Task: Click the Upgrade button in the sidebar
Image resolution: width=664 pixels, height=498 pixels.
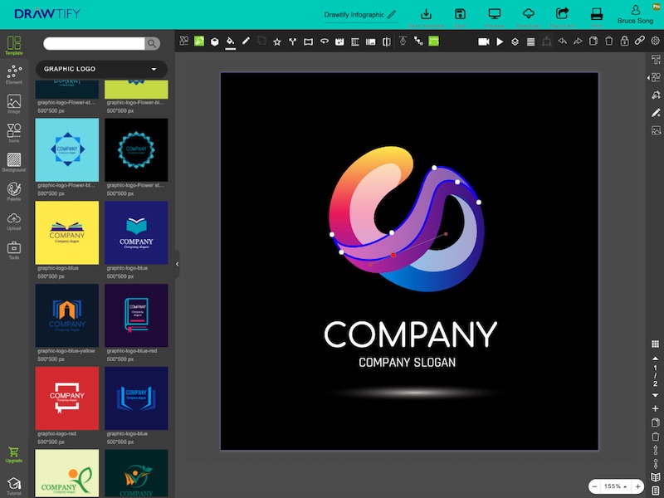Action: click(x=13, y=455)
